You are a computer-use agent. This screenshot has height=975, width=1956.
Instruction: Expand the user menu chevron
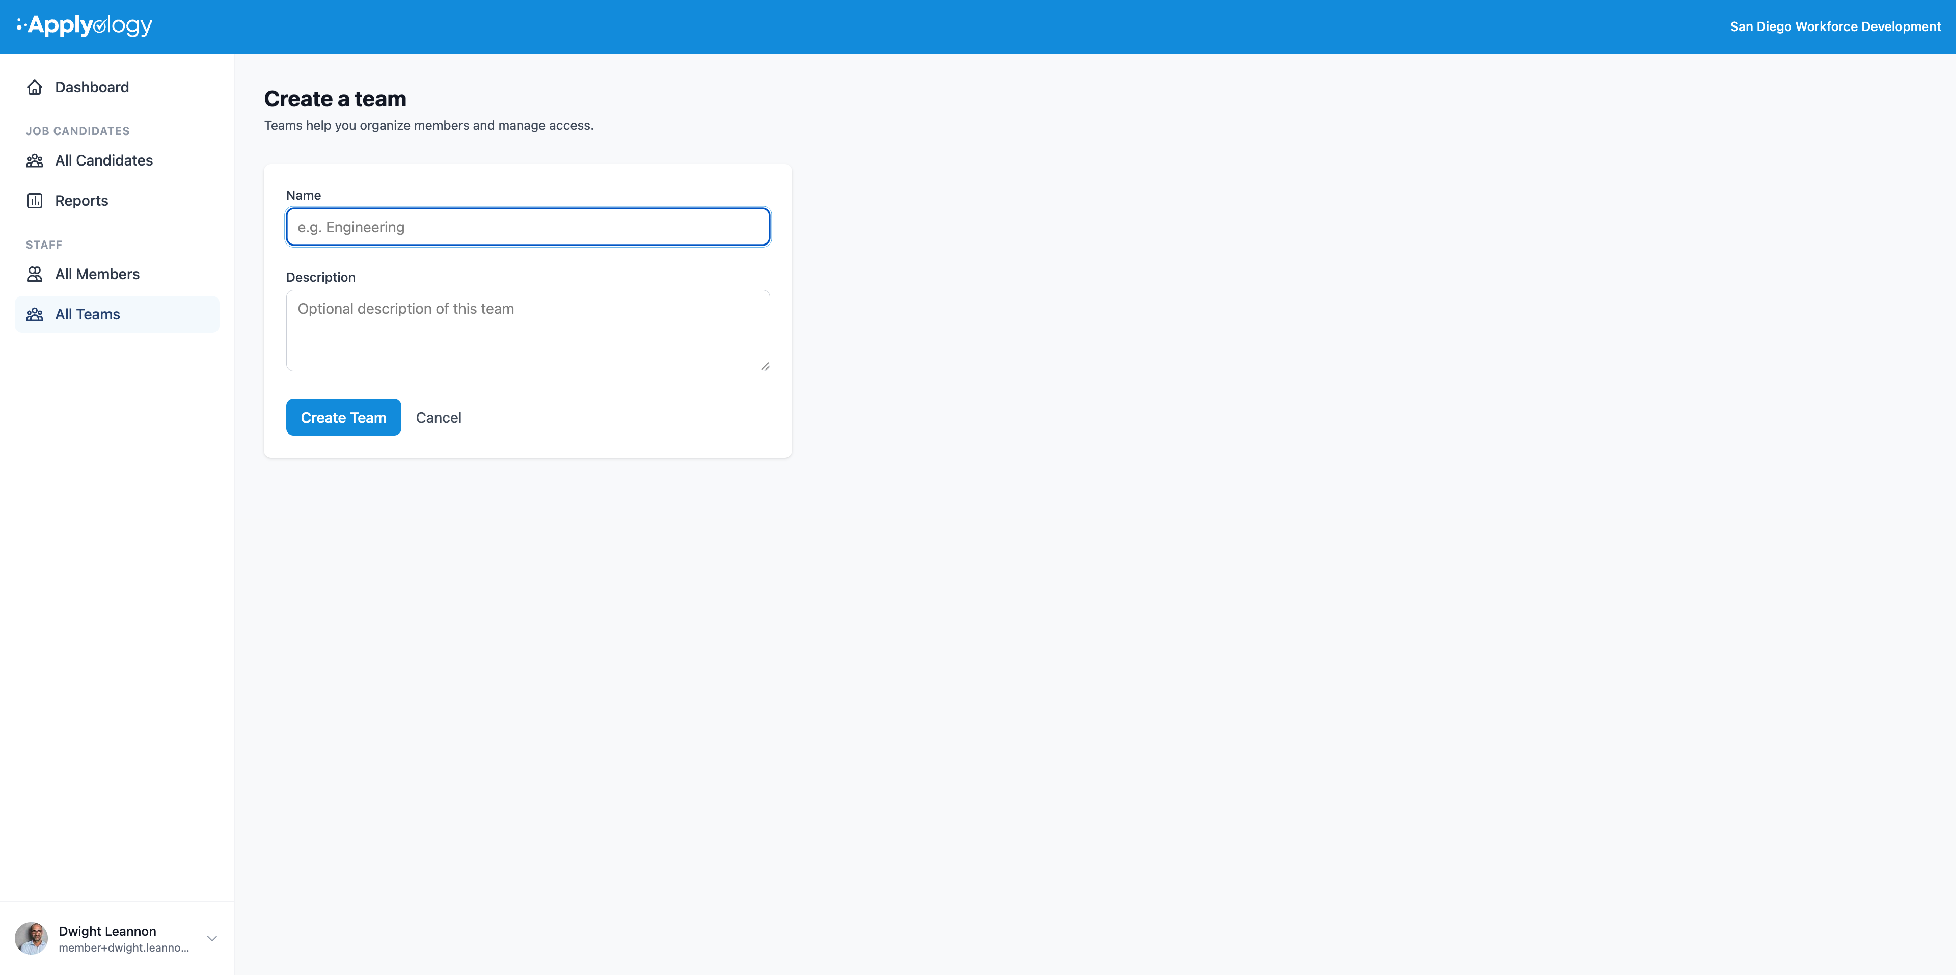coord(212,938)
